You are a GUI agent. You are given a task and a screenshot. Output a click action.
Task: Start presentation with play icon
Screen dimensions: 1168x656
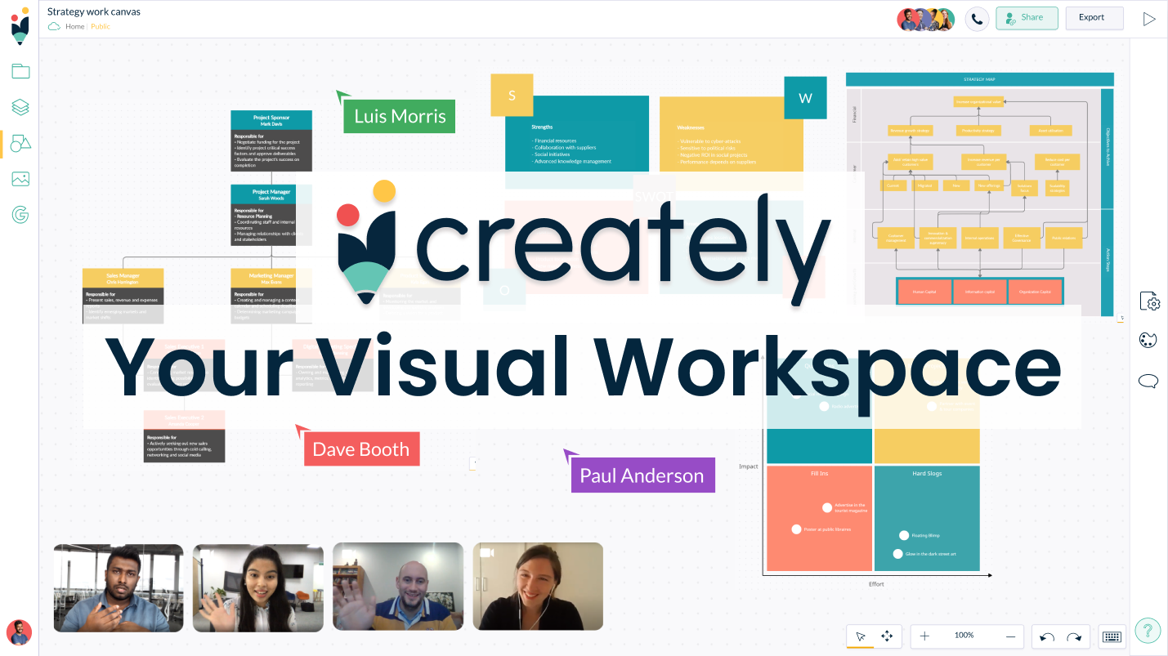1149,19
